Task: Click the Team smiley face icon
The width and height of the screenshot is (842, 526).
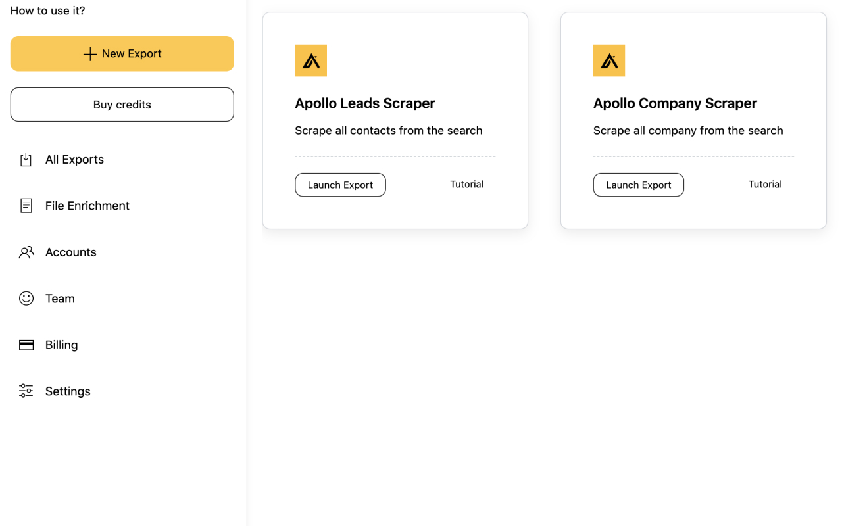Action: coord(26,299)
